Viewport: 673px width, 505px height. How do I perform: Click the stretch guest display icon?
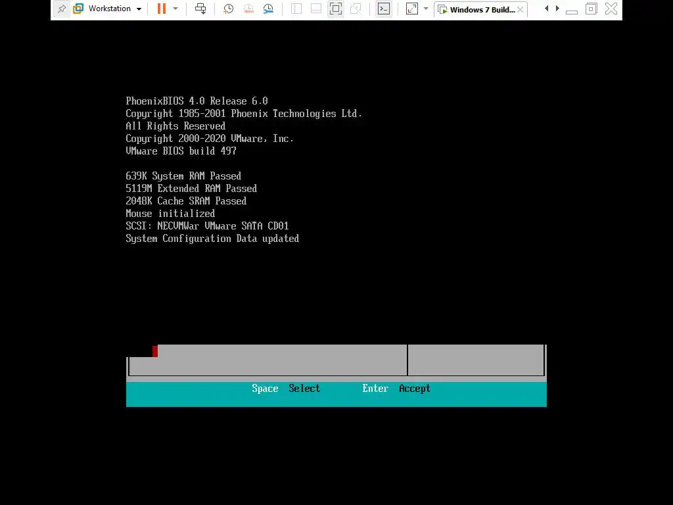point(412,9)
